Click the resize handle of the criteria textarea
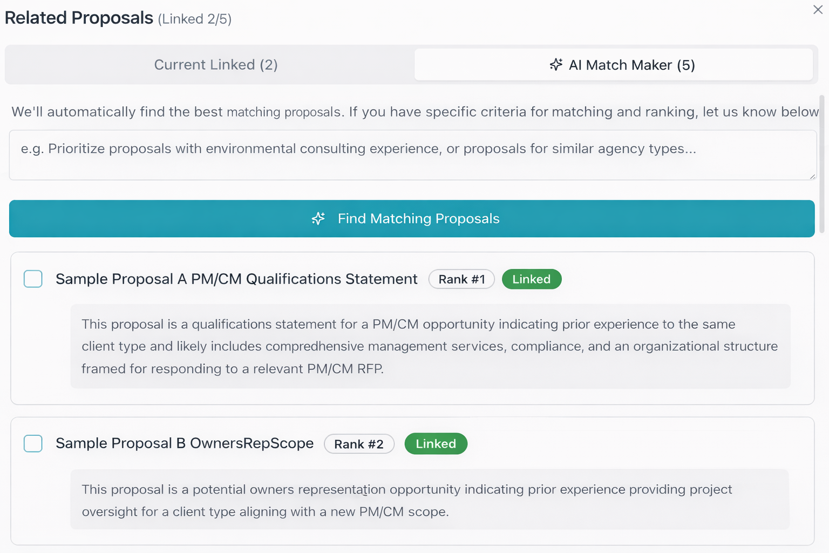Viewport: 829px width, 553px height. 812,176
